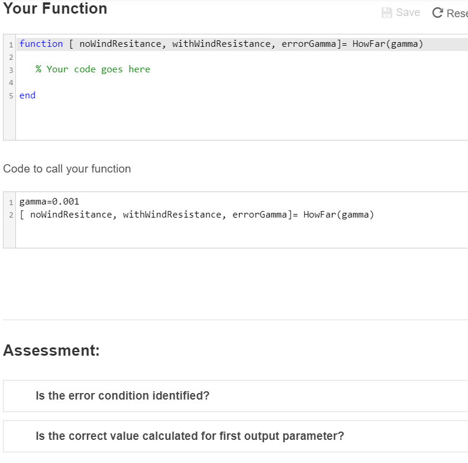468x463 pixels.
Task: Click the 'end' keyword line
Action: tap(27, 95)
